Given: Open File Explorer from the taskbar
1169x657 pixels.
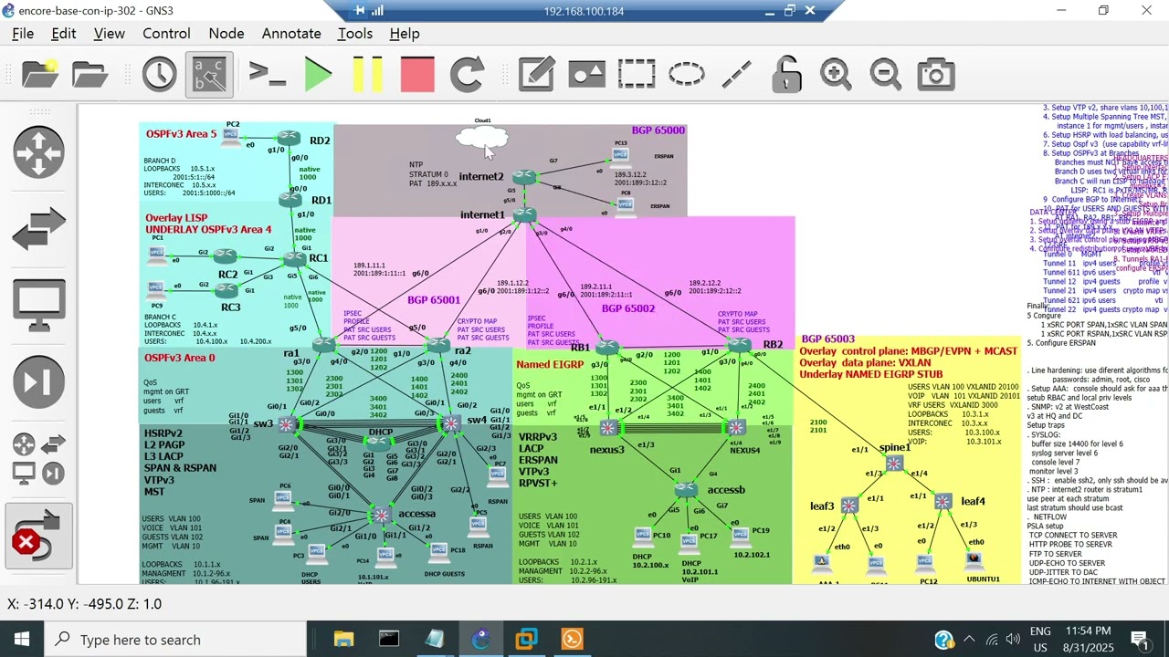Looking at the screenshot, I should coord(343,639).
